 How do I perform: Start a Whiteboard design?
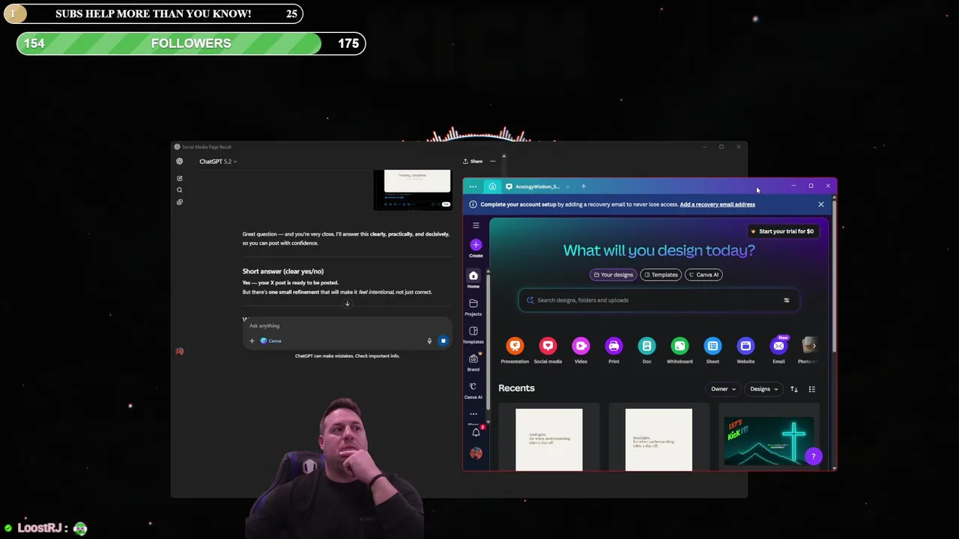(x=680, y=346)
